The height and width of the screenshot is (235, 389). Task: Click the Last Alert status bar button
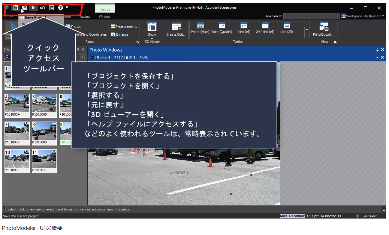tap(369, 216)
